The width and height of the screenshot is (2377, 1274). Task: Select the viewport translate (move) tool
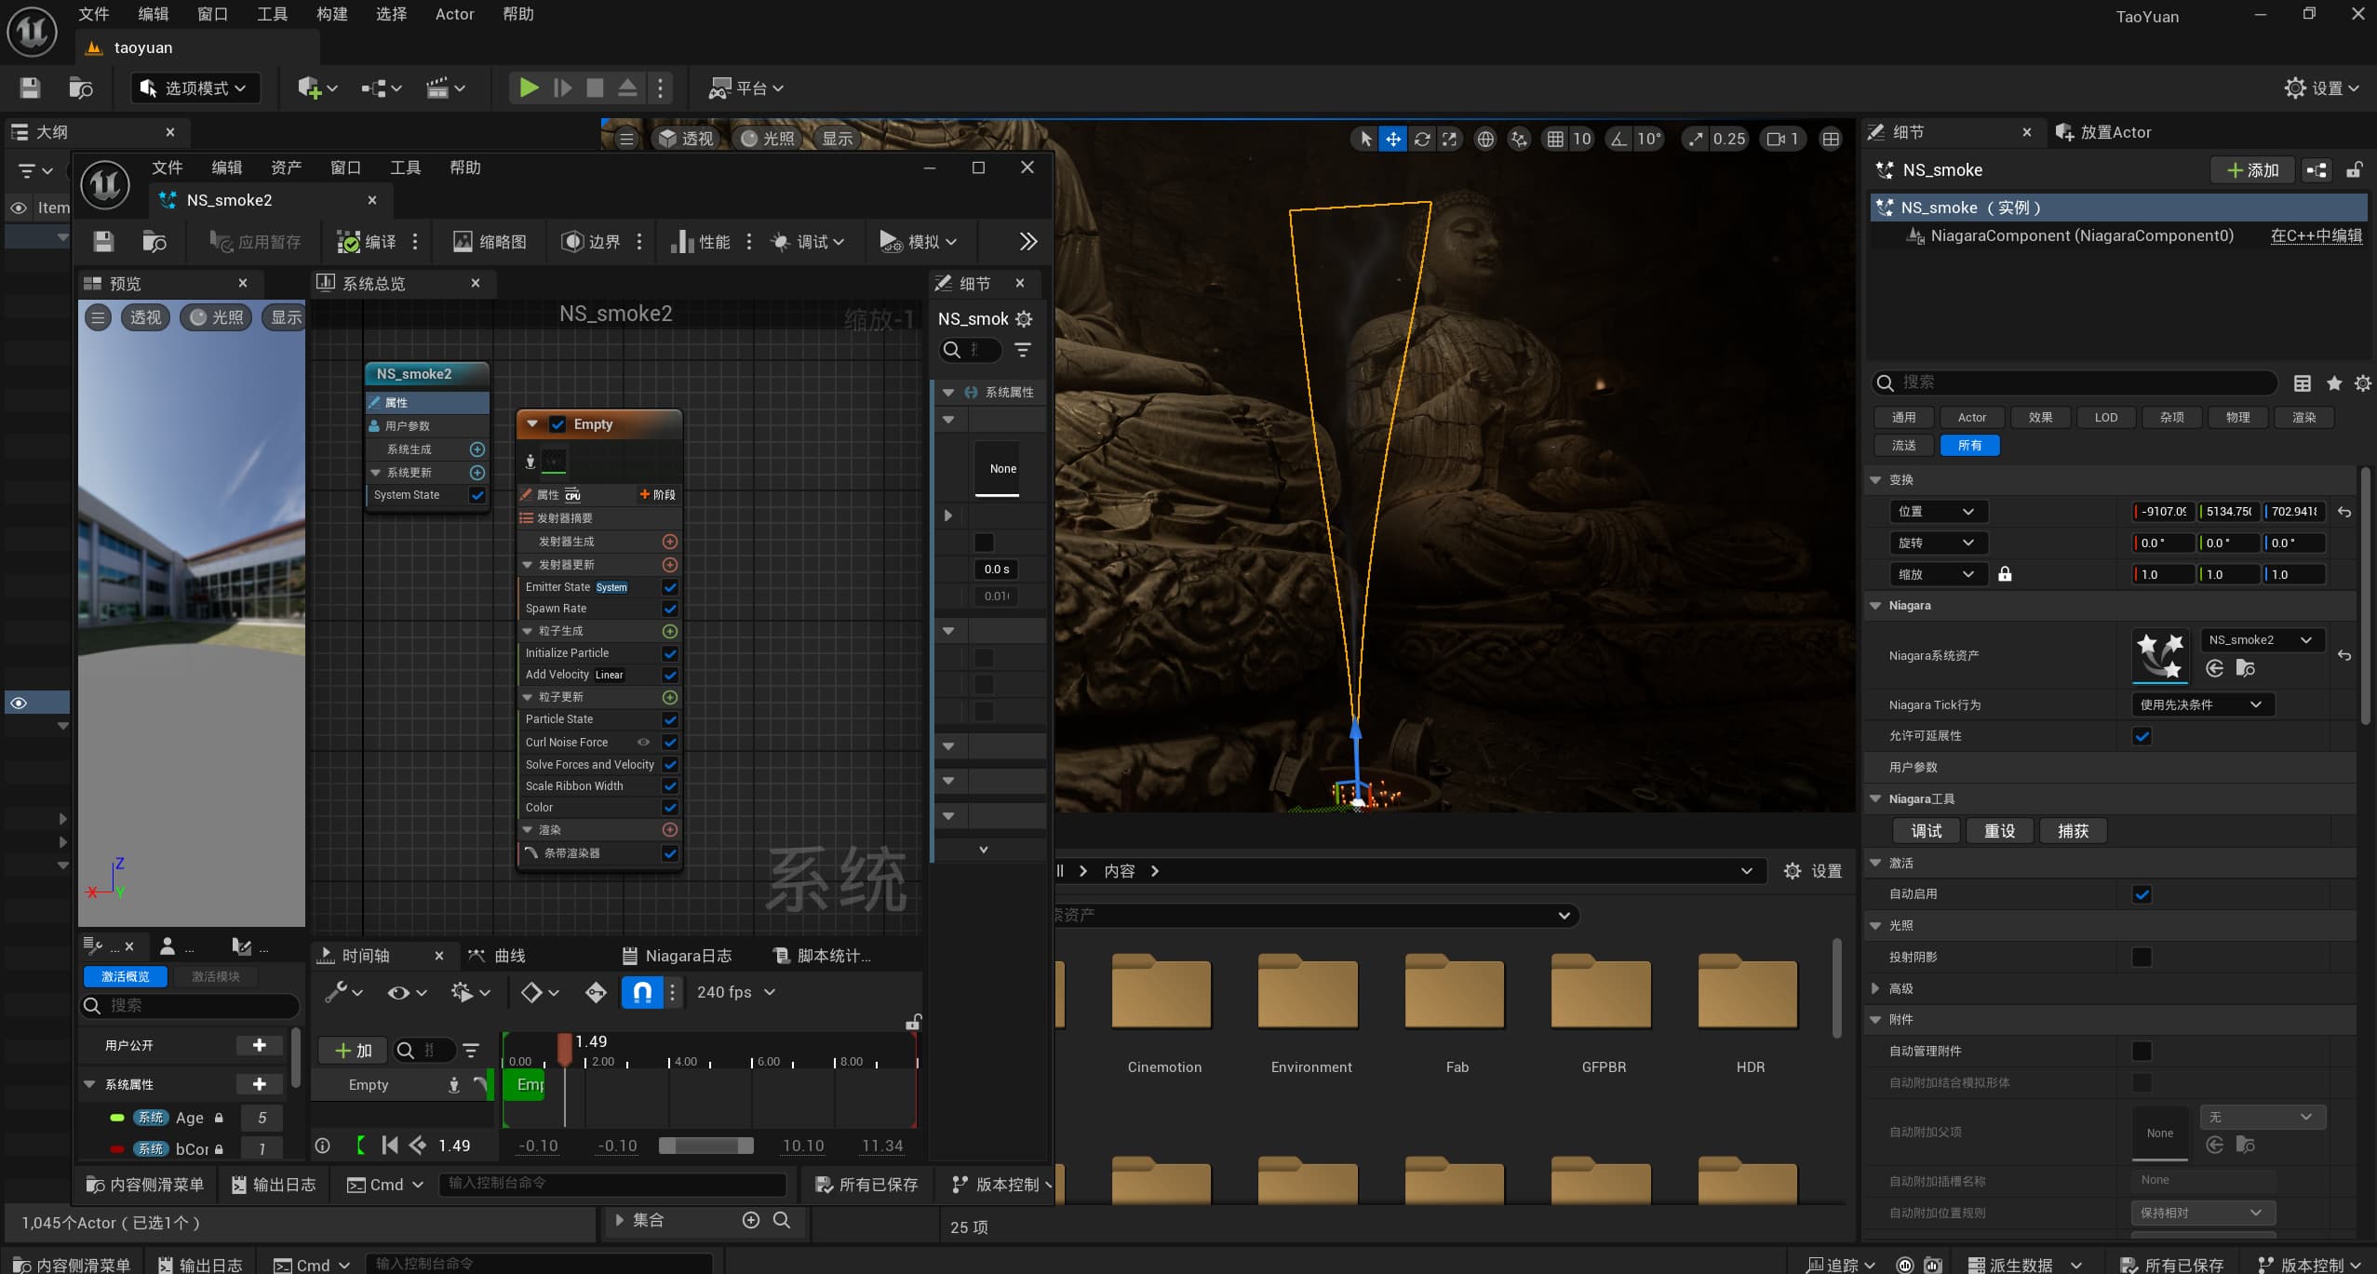point(1392,139)
